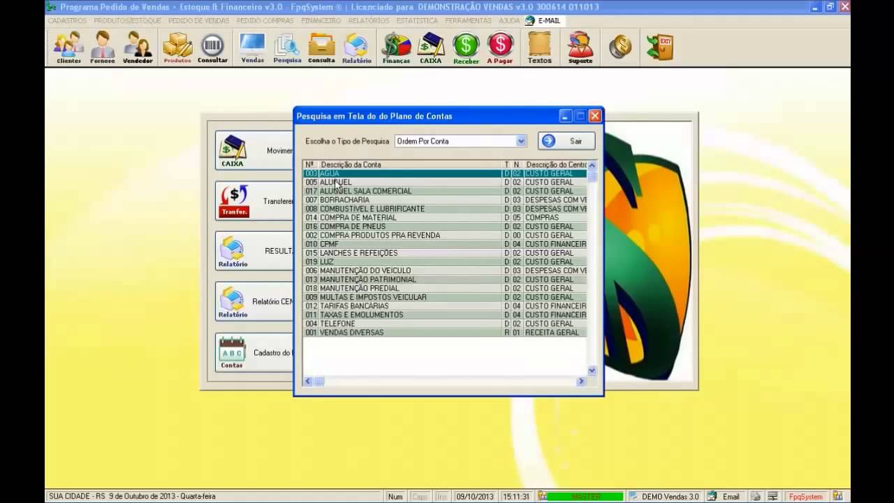The height and width of the screenshot is (503, 894).
Task: Open the Consulta box icon
Action: click(321, 48)
